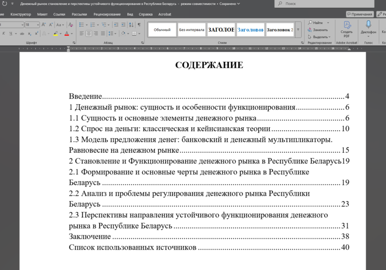Decrease the paragraph indent
386x270 pixels.
coord(116,25)
